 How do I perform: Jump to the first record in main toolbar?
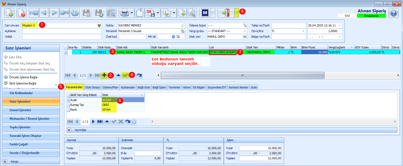point(34,13)
